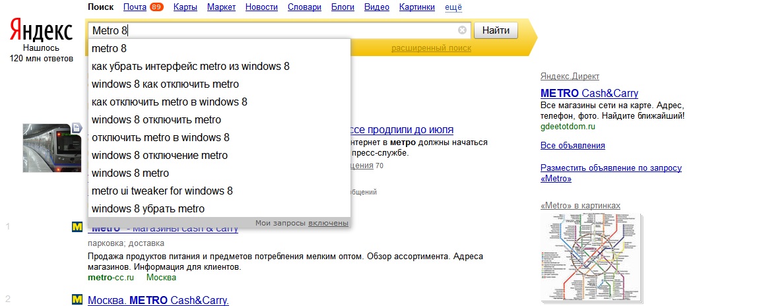Image resolution: width=761 pixels, height=306 pixels.
Task: Open the 'расширенный поиск' advanced search link
Action: pos(431,48)
